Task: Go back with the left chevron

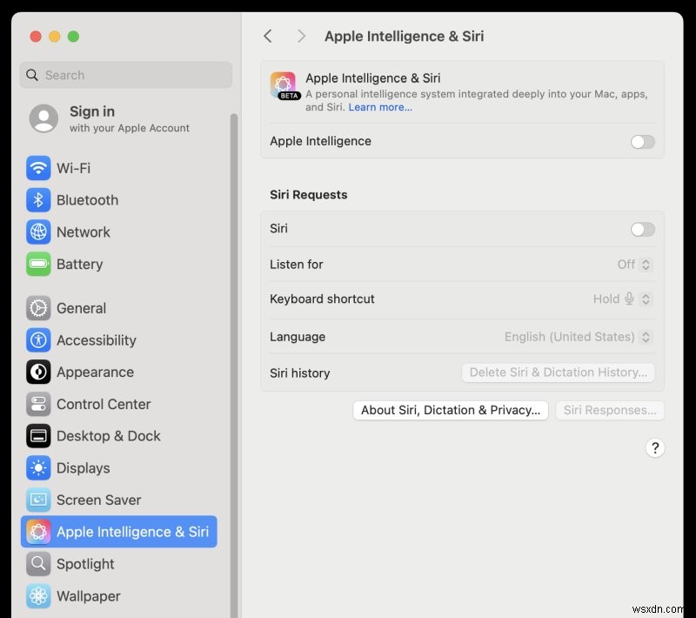Action: click(268, 36)
